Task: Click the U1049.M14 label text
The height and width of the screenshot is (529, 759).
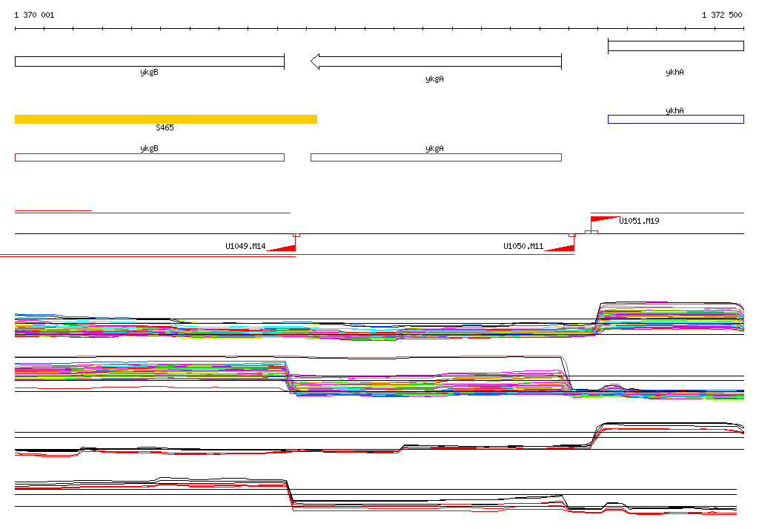Action: [245, 246]
